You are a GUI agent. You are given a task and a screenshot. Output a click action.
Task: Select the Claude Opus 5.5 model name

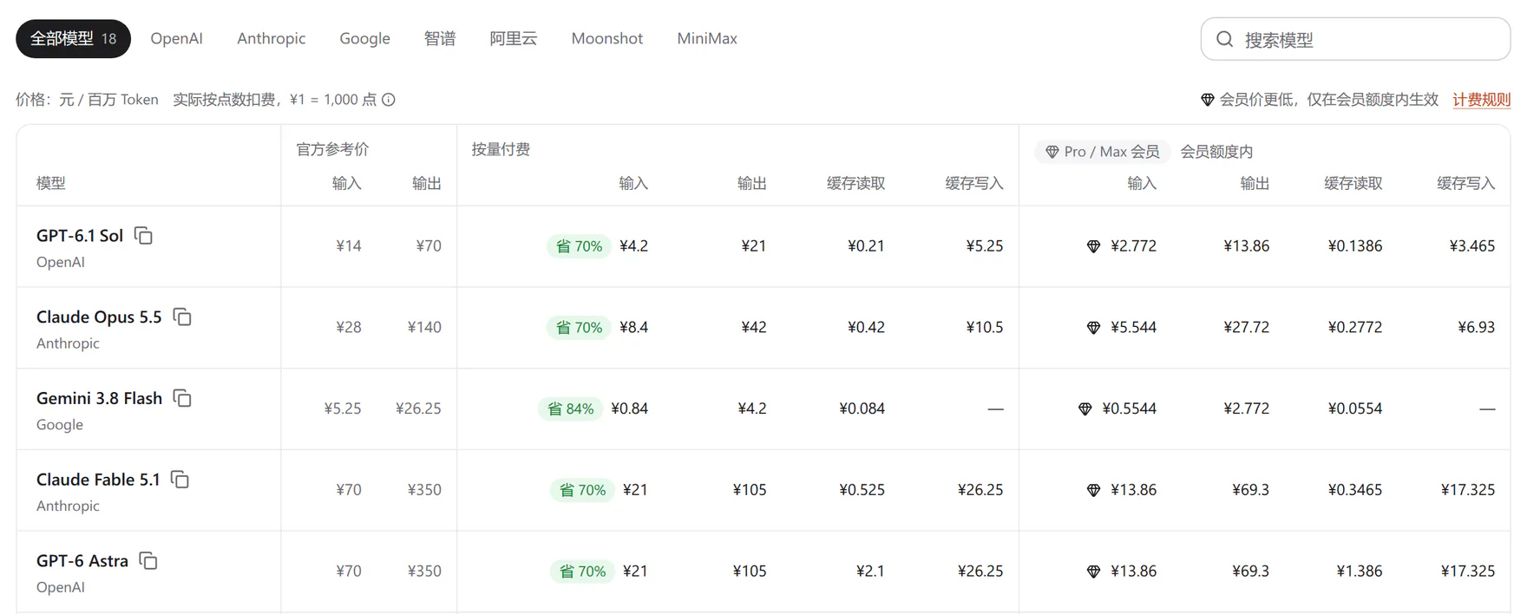tap(99, 317)
